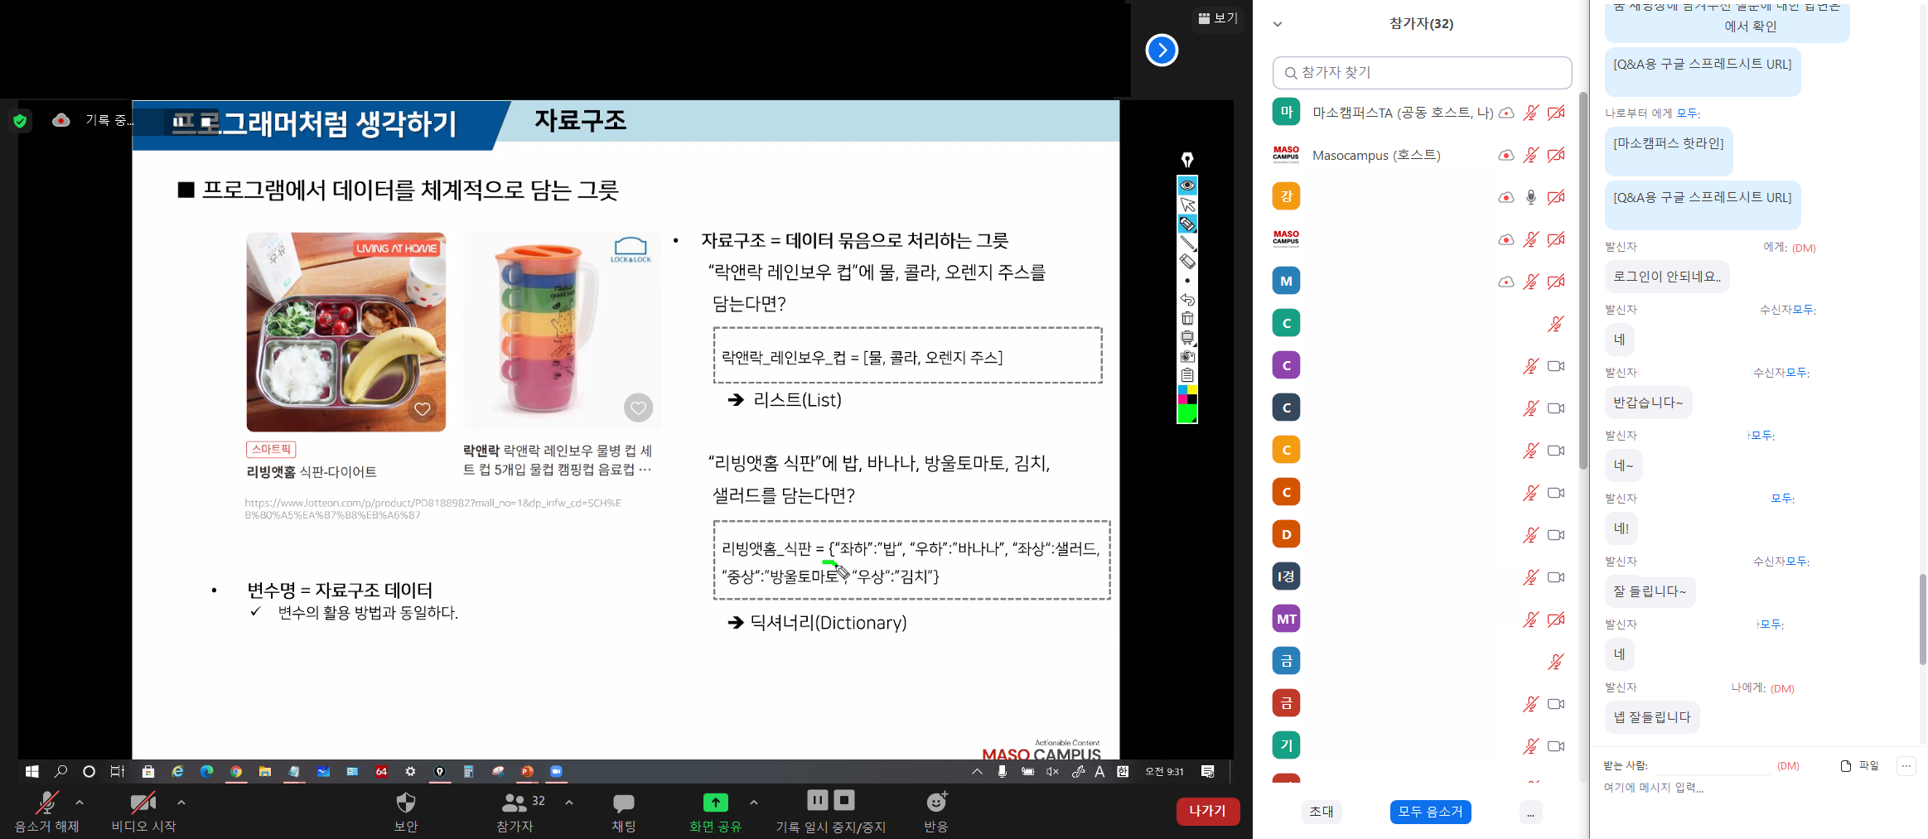Select the eraser tool in annotation toolbar
This screenshot has height=839, width=1928.
click(1187, 262)
